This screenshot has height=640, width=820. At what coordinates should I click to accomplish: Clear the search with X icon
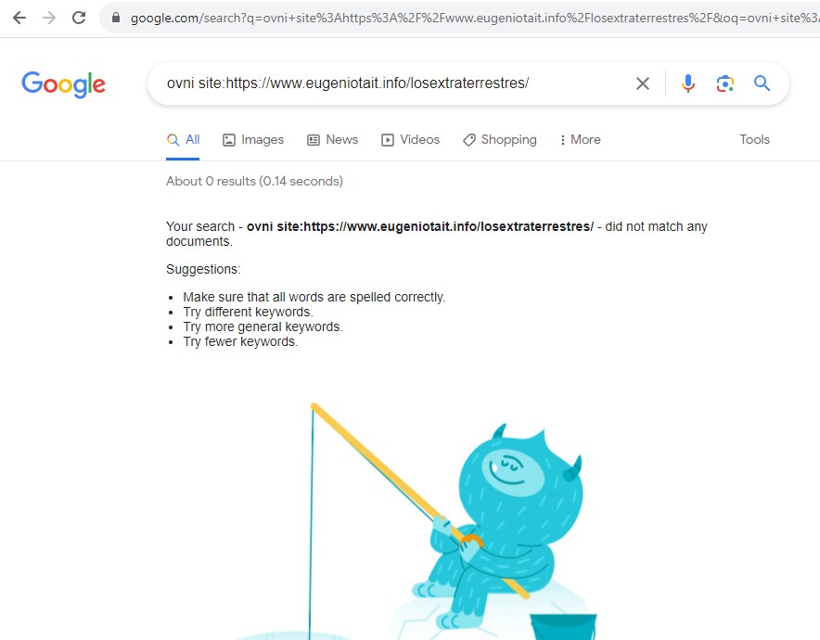click(x=643, y=83)
